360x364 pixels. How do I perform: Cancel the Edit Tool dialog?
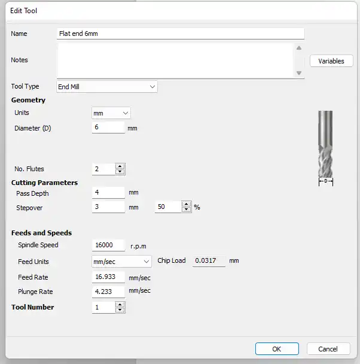(x=328, y=349)
